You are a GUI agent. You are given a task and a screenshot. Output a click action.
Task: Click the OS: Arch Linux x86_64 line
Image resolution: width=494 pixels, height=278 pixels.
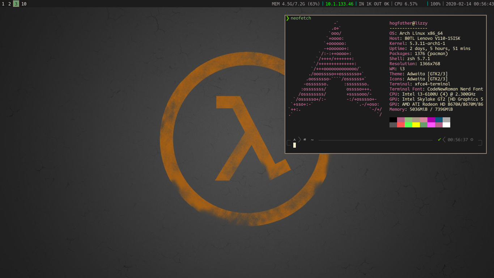[x=416, y=33]
